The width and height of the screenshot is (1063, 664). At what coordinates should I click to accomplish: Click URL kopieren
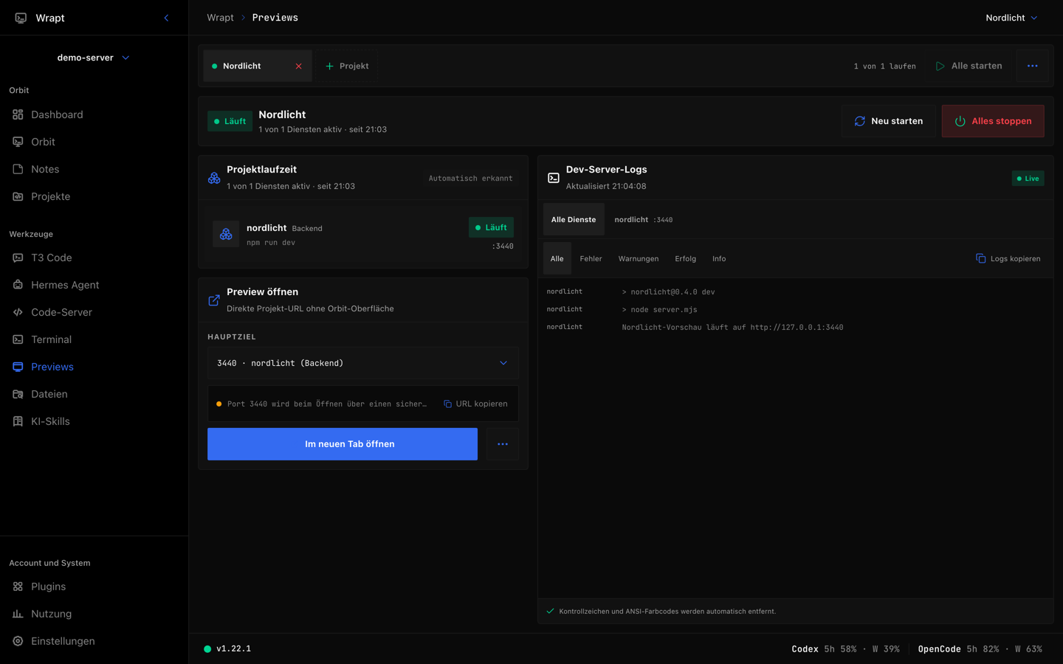475,404
